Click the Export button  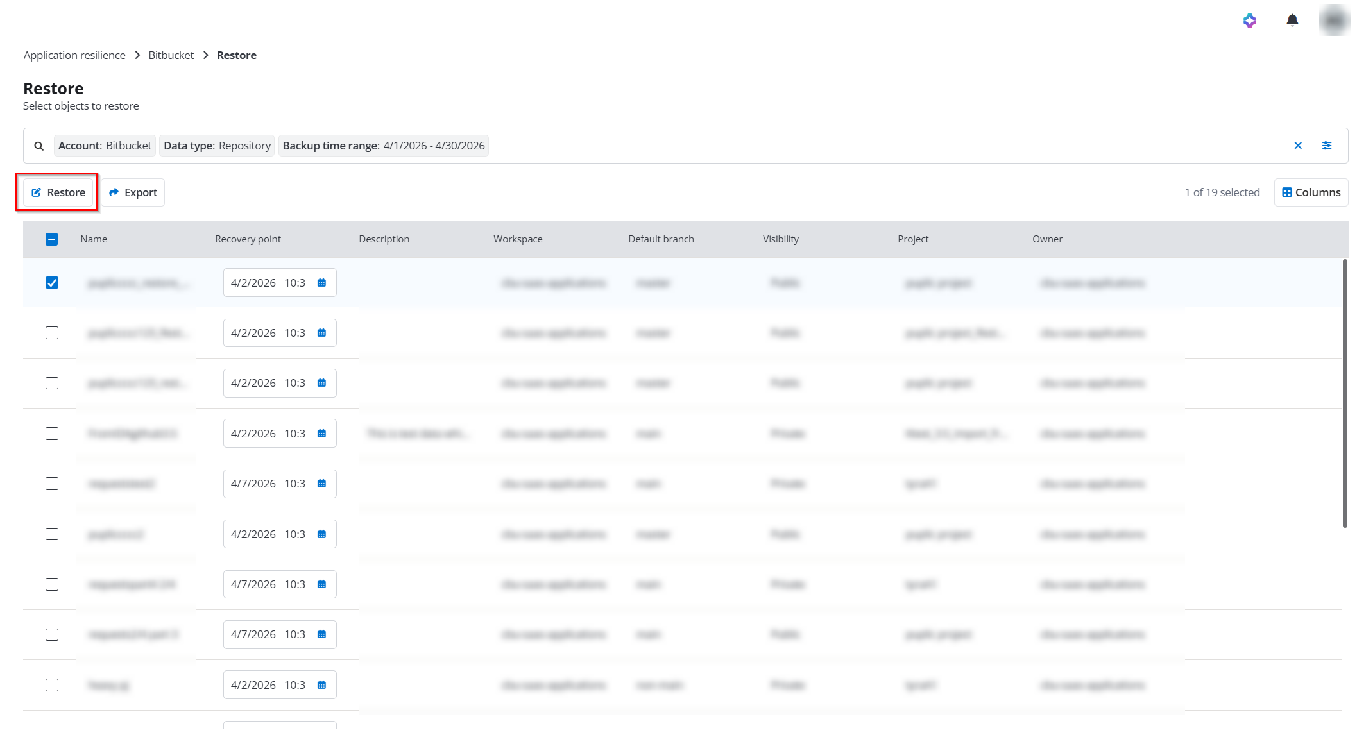133,192
